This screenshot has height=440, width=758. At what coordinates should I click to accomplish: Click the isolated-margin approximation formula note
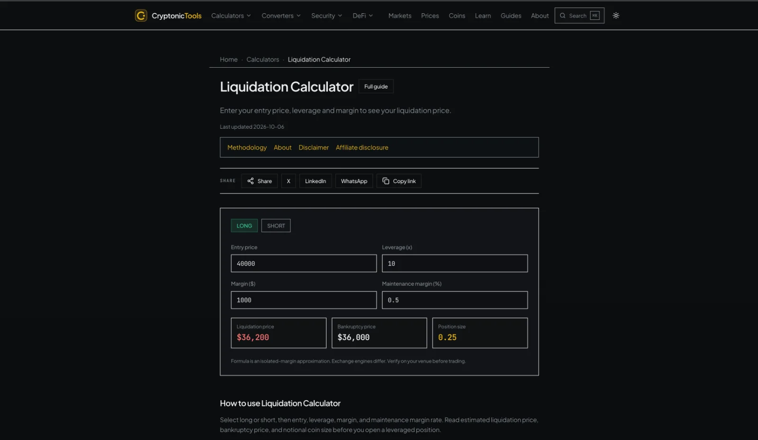[x=348, y=361]
